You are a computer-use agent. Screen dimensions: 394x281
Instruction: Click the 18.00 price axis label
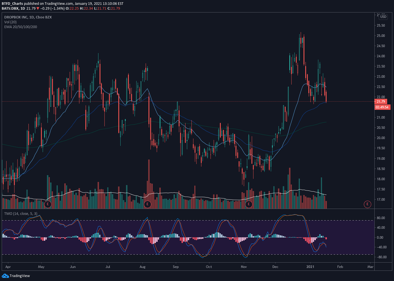click(x=381, y=179)
